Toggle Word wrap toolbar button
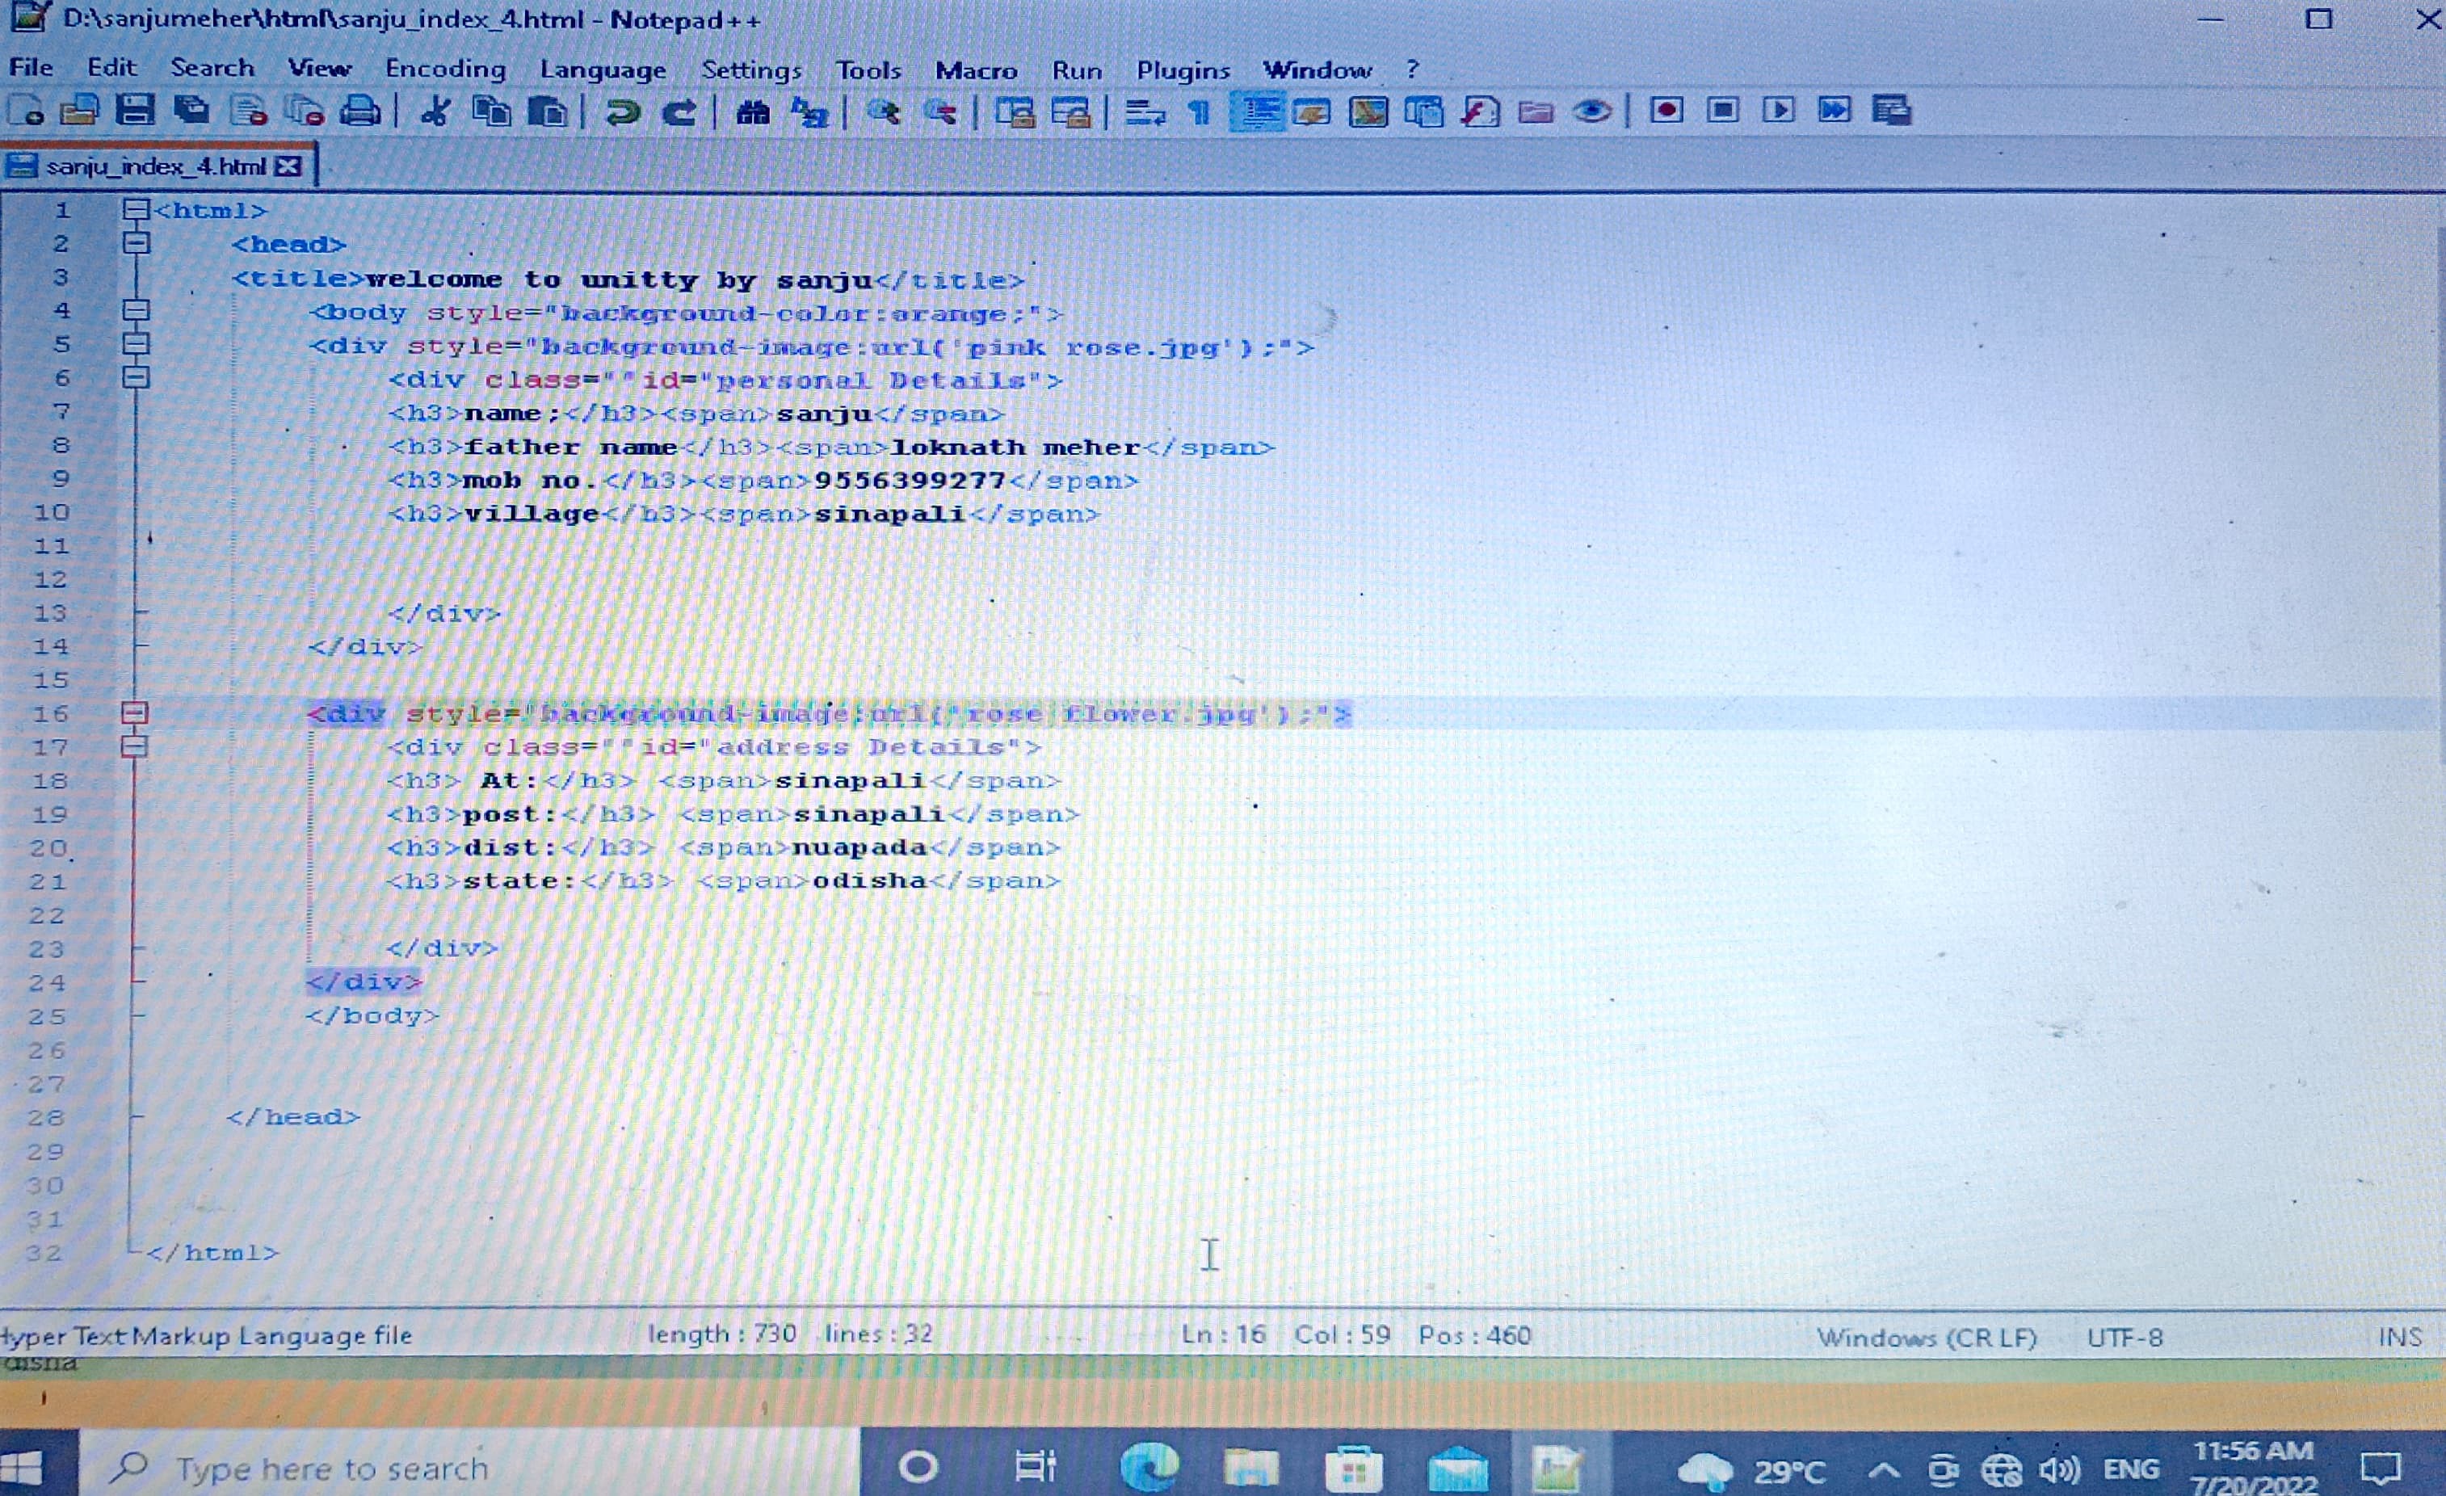Screen dimensions: 2446x1496 1145,112
